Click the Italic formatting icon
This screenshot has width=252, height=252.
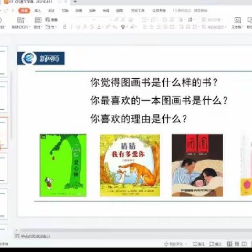click(x=71, y=27)
